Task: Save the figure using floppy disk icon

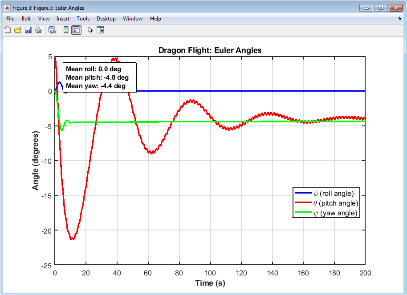Action: [x=28, y=30]
